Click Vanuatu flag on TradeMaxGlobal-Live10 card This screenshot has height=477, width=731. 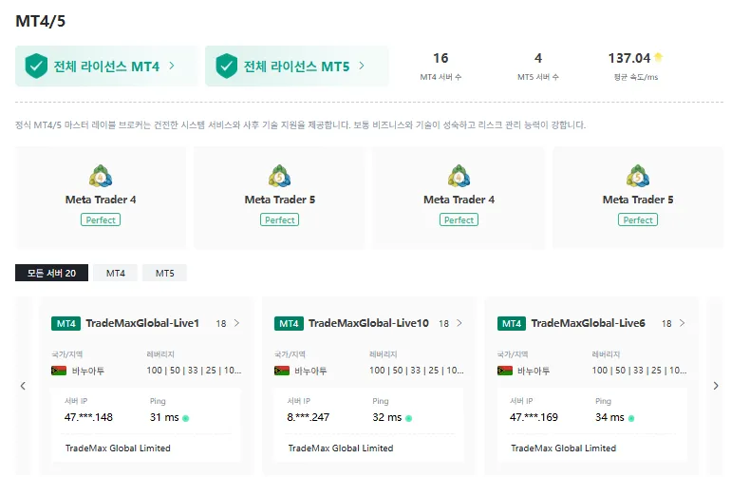coord(282,371)
